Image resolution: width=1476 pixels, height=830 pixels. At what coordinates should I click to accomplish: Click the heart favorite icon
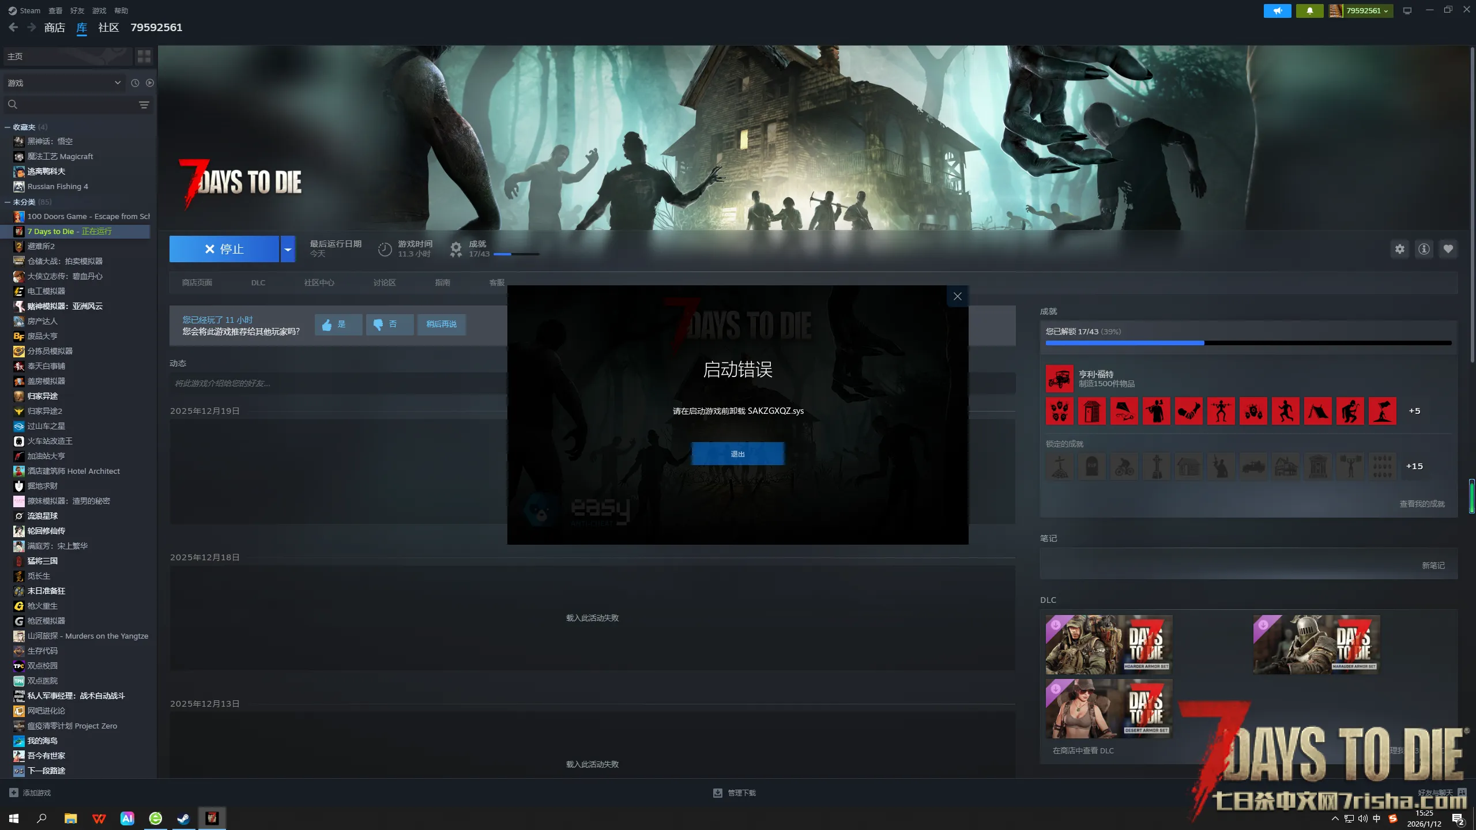coord(1448,249)
